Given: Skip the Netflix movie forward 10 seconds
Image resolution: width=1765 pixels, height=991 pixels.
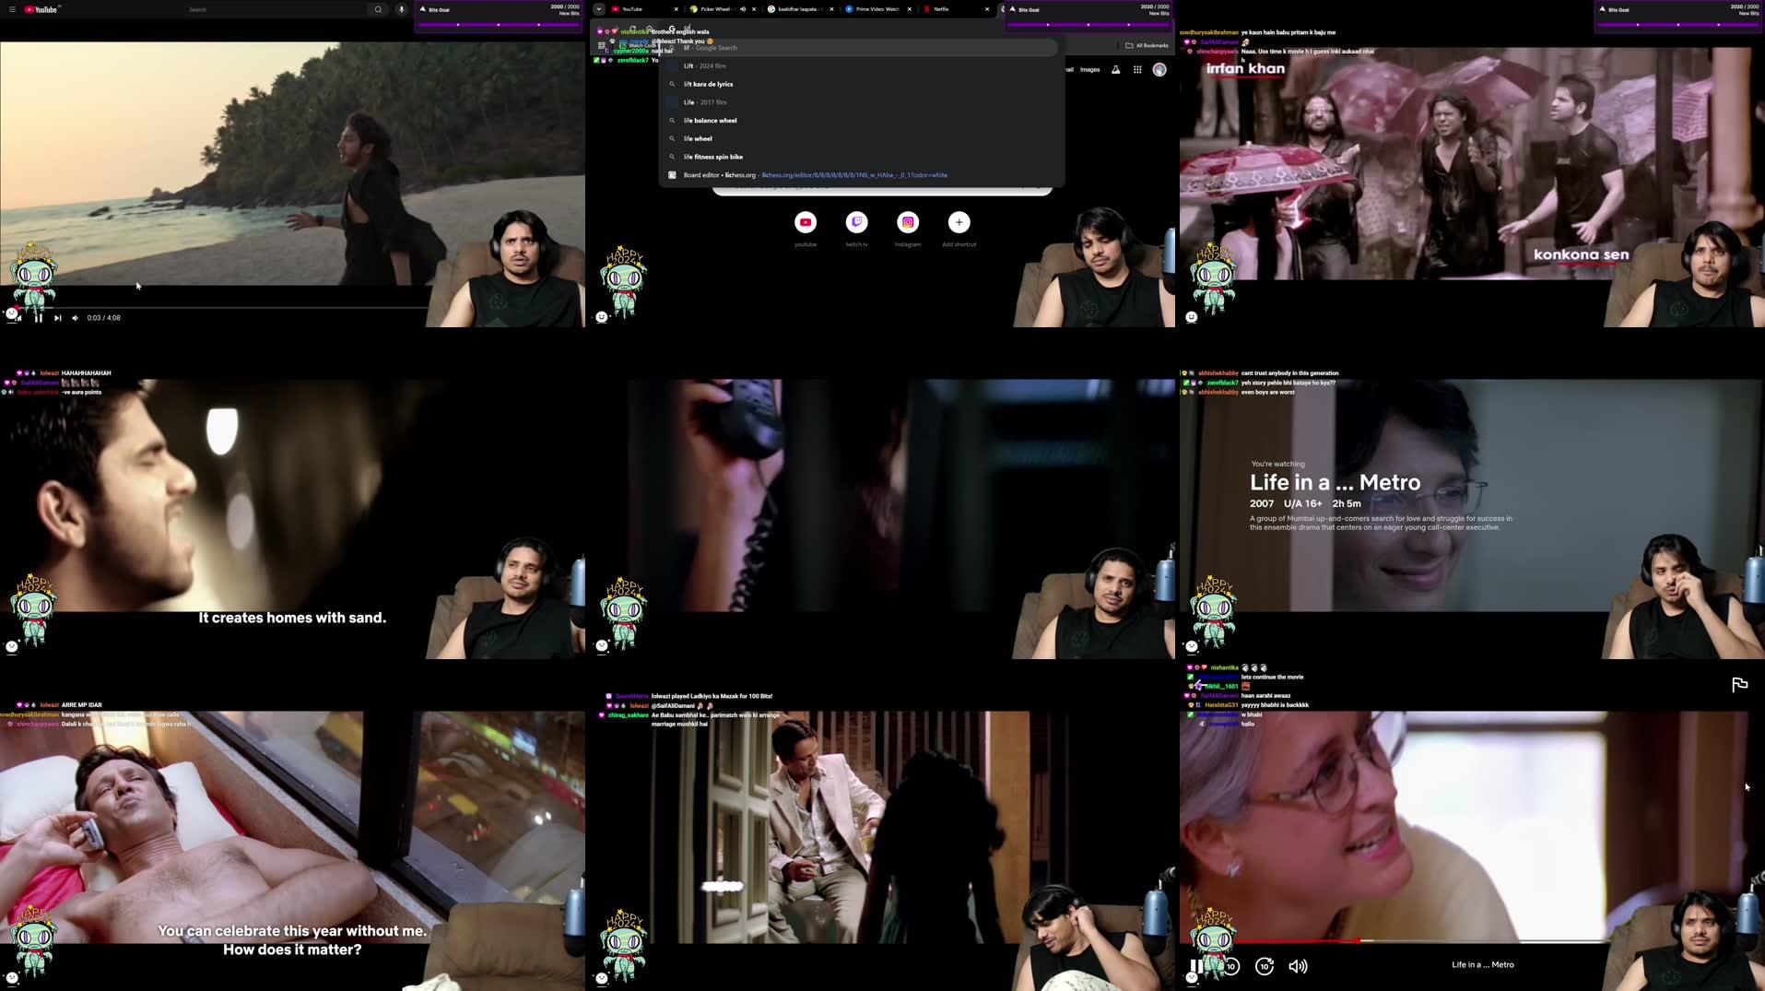Looking at the screenshot, I should [1265, 966].
